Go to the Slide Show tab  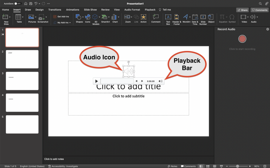[90, 10]
